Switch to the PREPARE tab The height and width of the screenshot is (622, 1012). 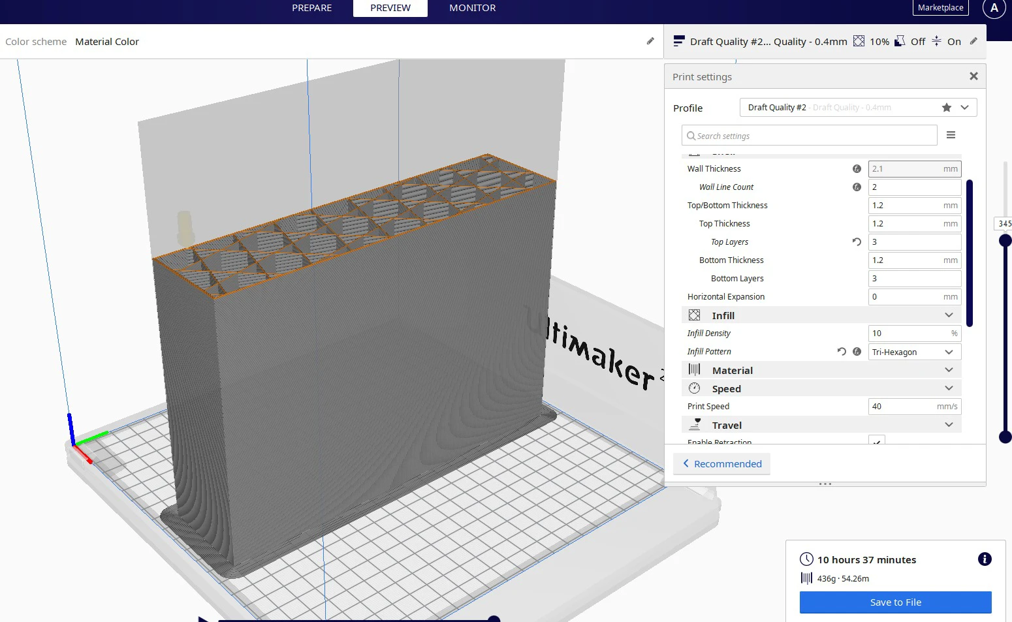coord(311,8)
